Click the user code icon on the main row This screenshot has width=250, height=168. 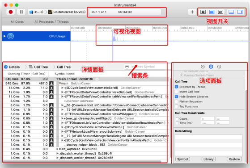click(51, 84)
